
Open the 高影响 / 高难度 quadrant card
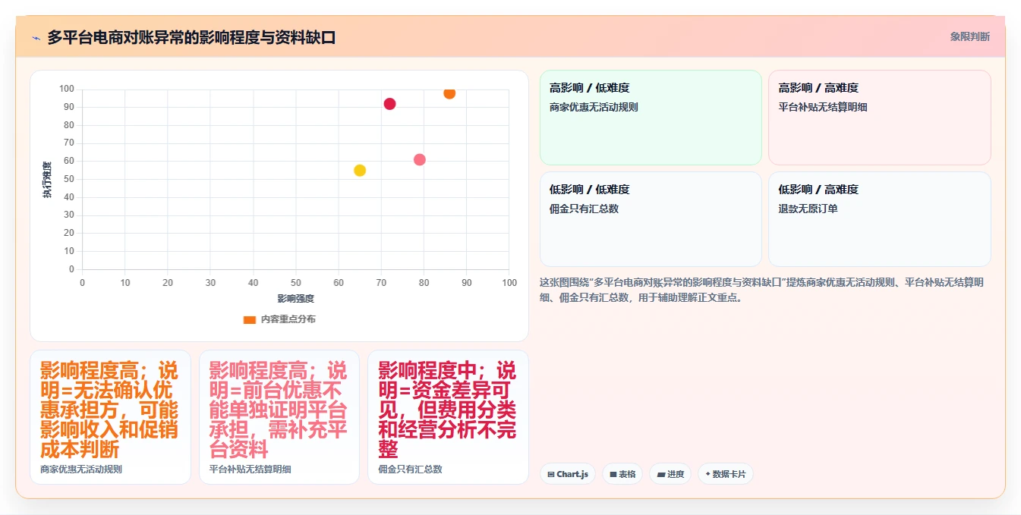879,118
